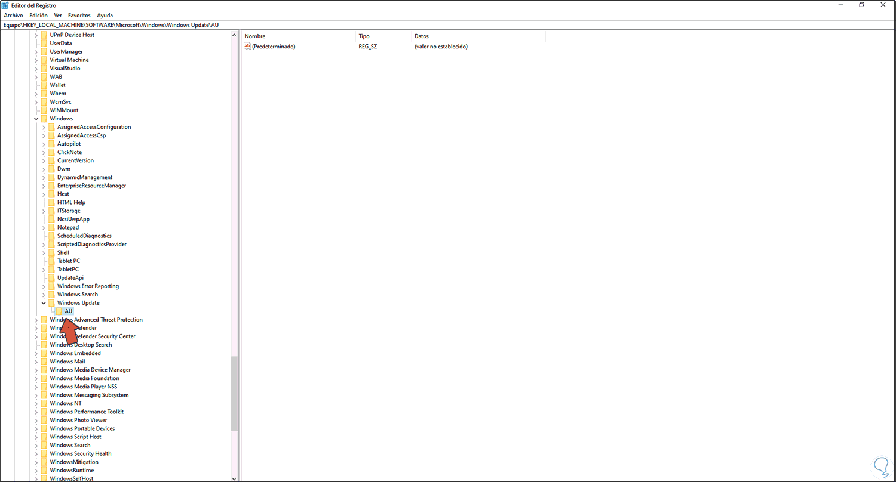Click the AU folder icon

(59, 311)
